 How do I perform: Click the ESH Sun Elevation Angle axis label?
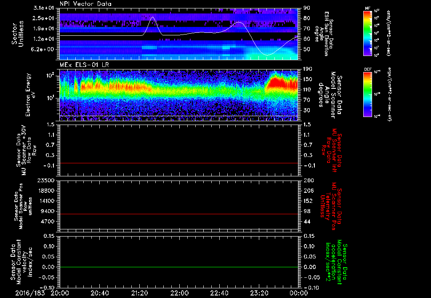[325, 34]
